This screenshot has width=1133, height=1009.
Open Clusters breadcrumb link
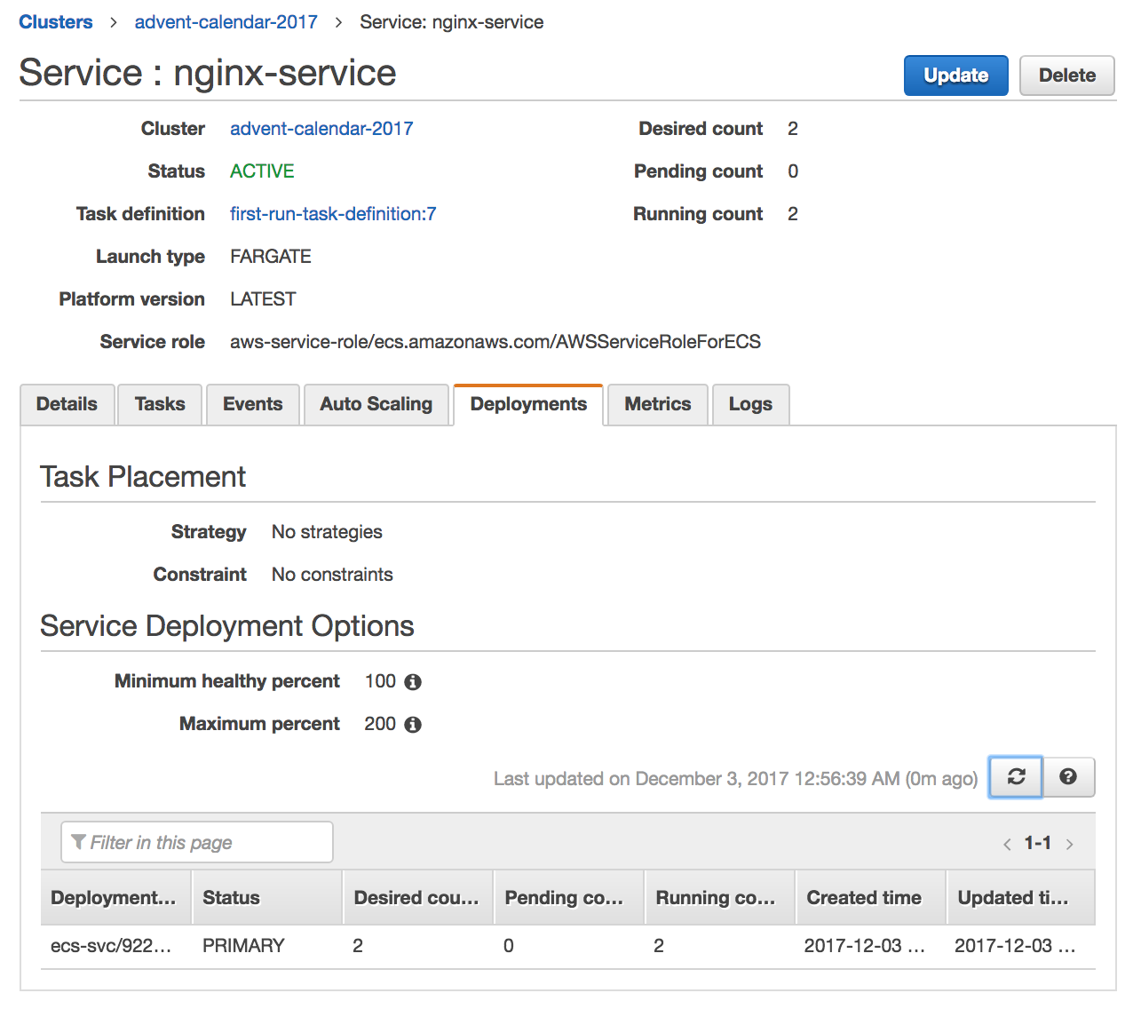point(56,22)
